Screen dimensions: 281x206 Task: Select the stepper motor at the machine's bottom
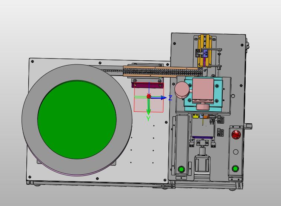tap(202, 164)
